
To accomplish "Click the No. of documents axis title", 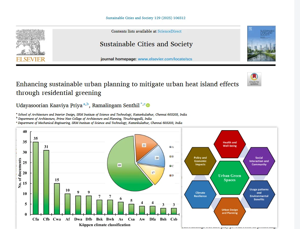I will coord(20,173).
